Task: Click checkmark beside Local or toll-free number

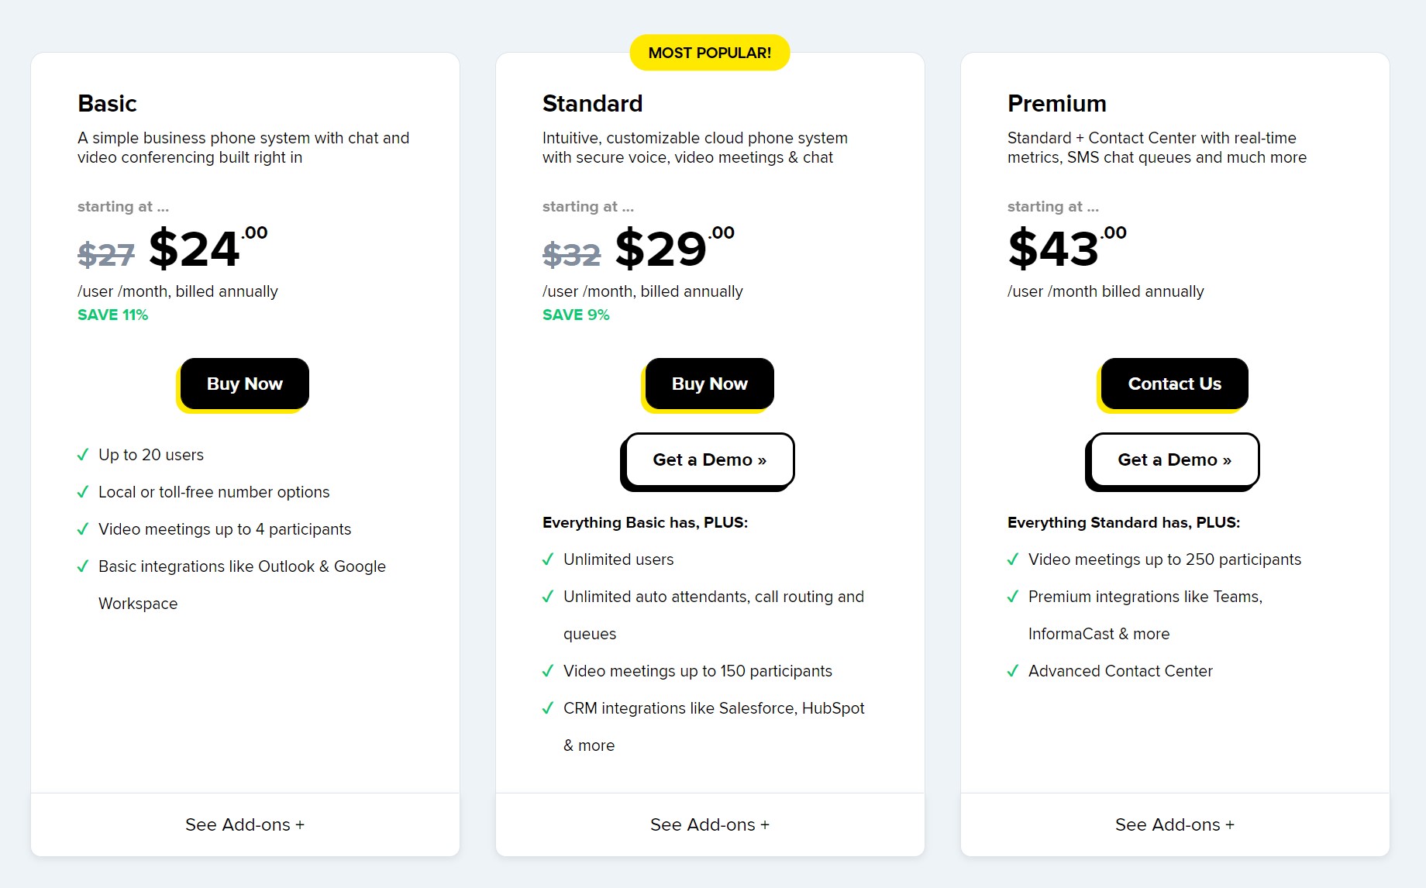Action: 83,492
